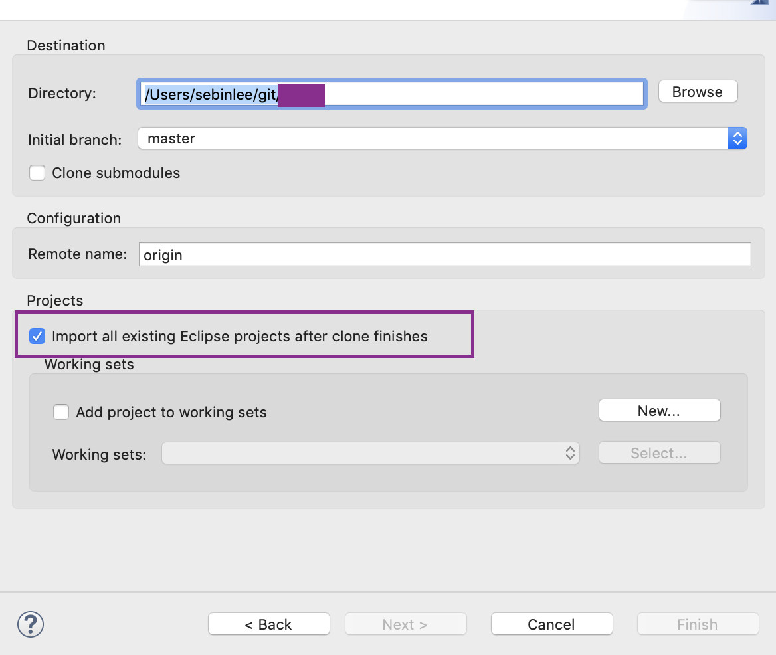Click the Import all existing Eclipse projects label

(239, 337)
